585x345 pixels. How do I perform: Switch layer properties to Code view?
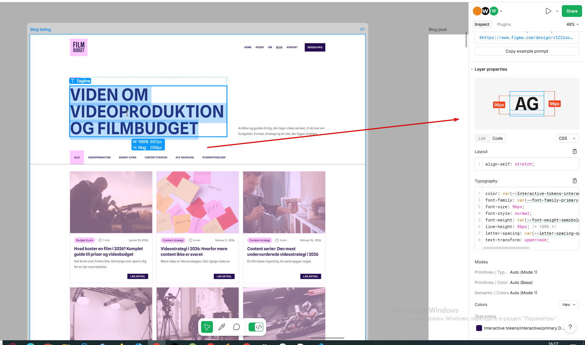[497, 138]
